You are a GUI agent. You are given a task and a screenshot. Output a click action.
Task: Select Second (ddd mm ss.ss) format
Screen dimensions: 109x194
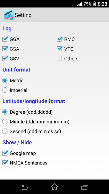click(5, 131)
